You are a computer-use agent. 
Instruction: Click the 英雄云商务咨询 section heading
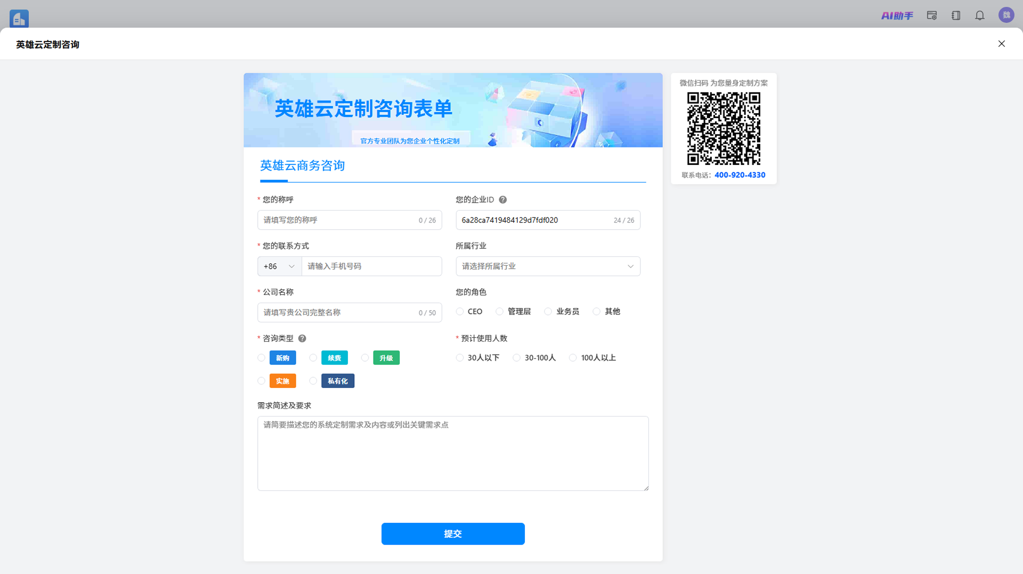tap(302, 165)
